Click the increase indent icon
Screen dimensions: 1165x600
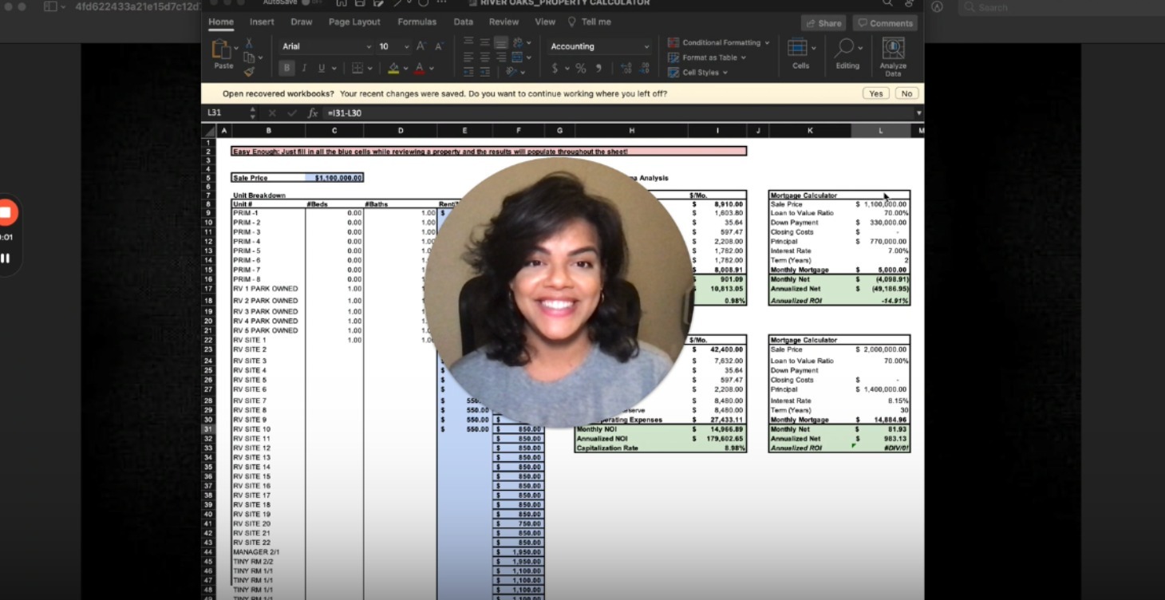point(484,72)
